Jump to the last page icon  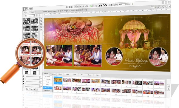[x=88, y=6]
